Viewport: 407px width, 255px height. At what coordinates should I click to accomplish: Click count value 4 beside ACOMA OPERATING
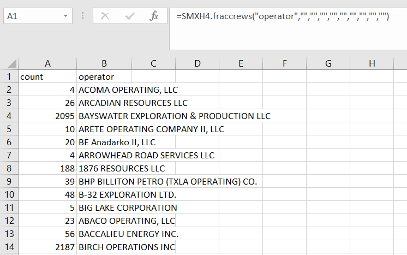click(x=72, y=90)
